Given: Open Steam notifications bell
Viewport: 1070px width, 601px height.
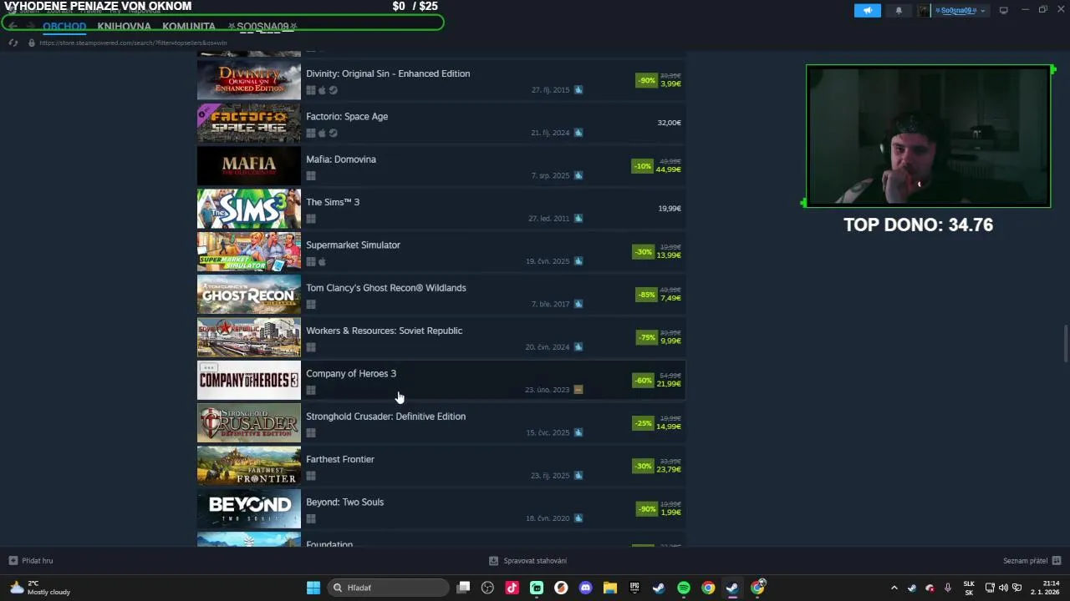Looking at the screenshot, I should pos(899,11).
